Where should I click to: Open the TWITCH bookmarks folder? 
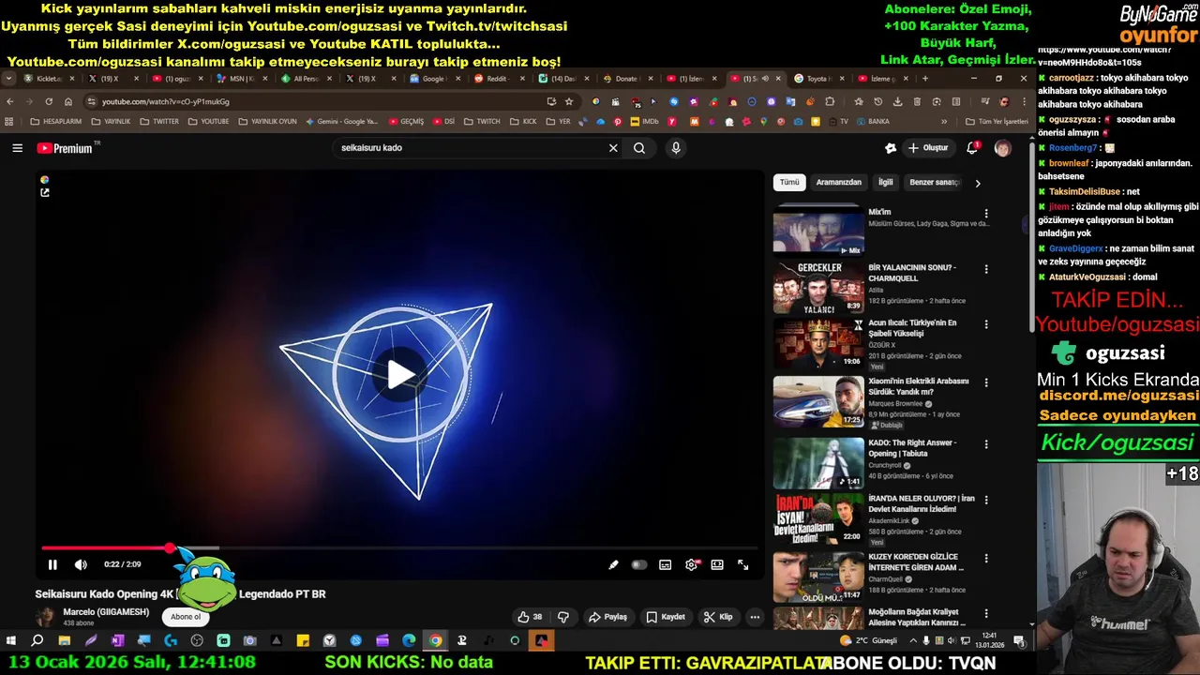(x=483, y=122)
